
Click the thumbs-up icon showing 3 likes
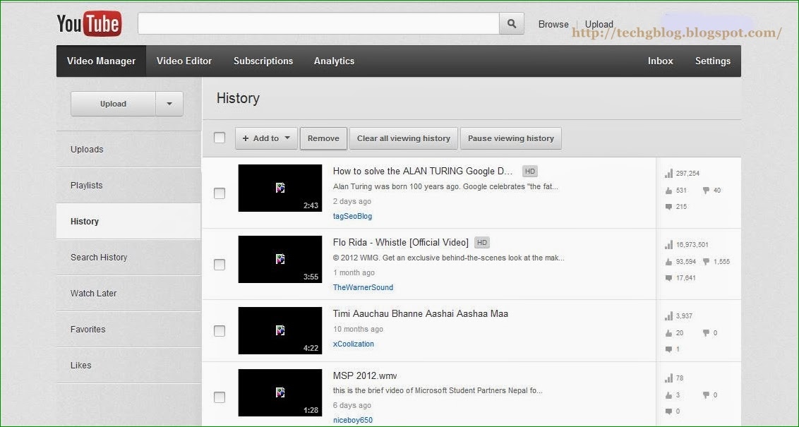668,395
